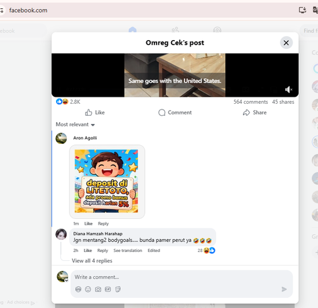Viewport: 318px width, 308px height.
Task: Attach a photo with the camera icon
Action: (98, 290)
